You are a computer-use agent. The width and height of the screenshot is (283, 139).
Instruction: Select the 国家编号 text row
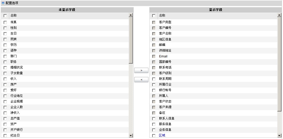click(165, 62)
